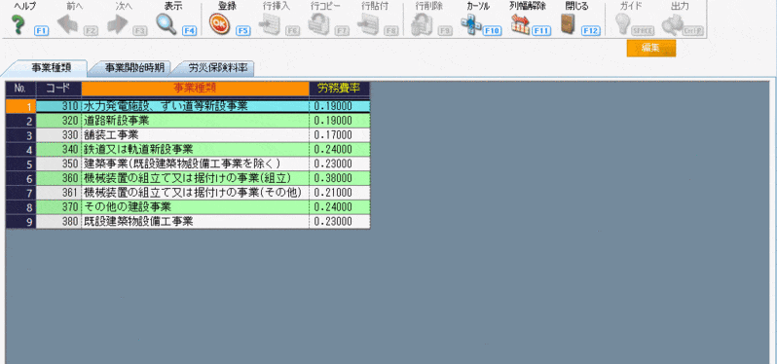This screenshot has height=364, width=777.
Task: Select the code cell 361
Action: tap(58, 192)
